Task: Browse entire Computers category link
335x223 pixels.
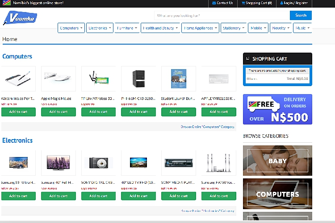Action: click(207, 127)
